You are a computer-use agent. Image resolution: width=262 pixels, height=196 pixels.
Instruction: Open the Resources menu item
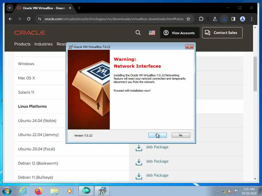61,44
